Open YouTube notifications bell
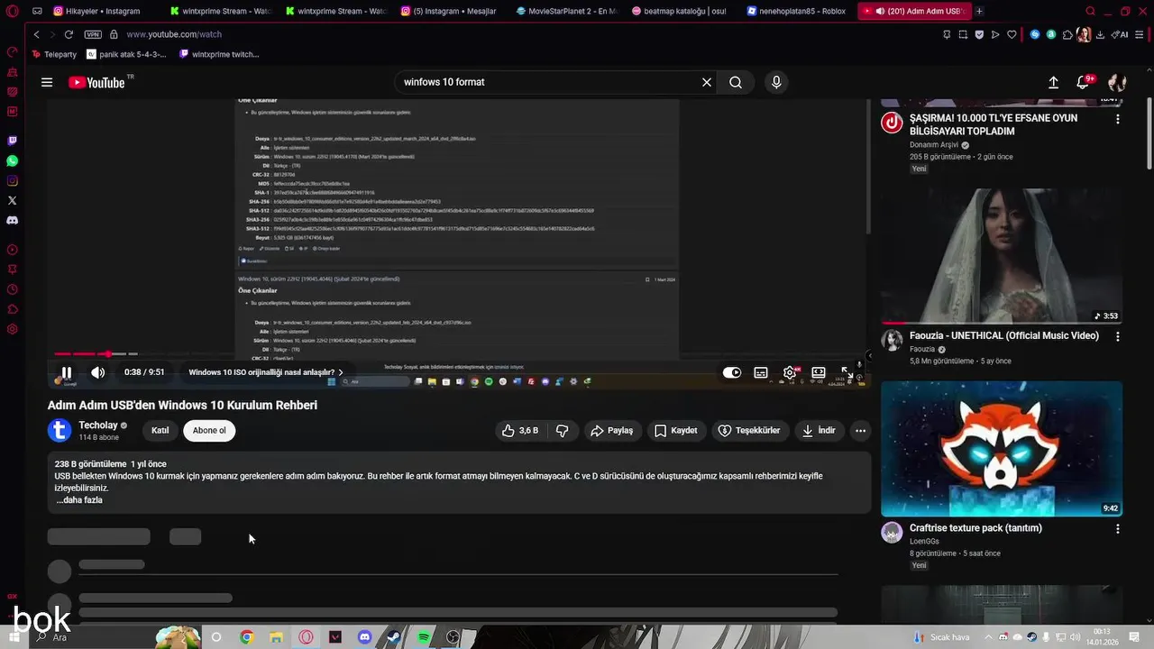The image size is (1154, 649). click(1084, 82)
